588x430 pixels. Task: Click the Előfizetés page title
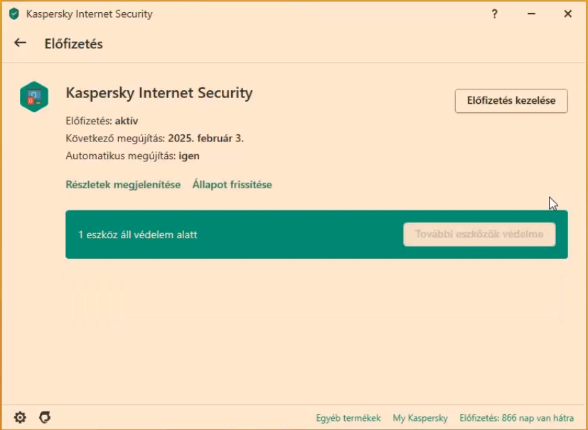coord(73,44)
